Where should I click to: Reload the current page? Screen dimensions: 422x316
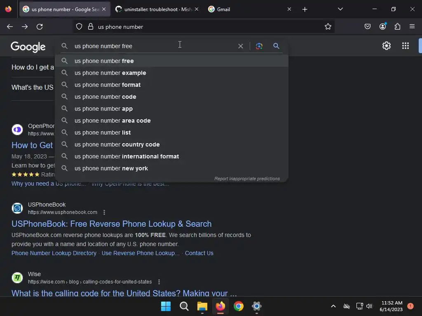[40, 27]
